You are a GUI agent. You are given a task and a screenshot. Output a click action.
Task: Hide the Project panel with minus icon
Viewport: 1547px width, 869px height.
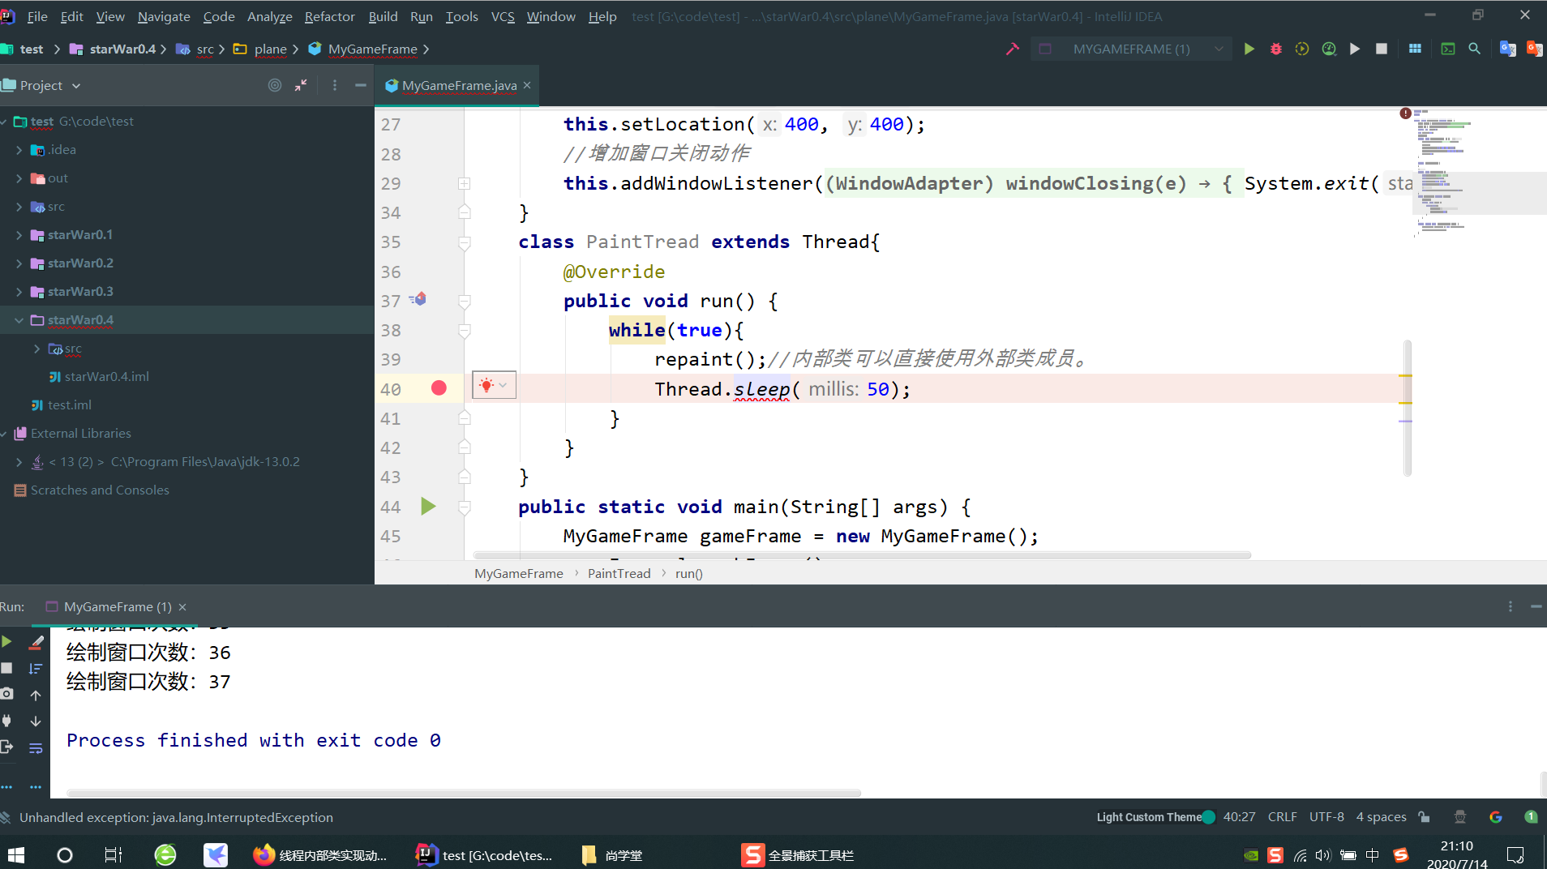[361, 85]
